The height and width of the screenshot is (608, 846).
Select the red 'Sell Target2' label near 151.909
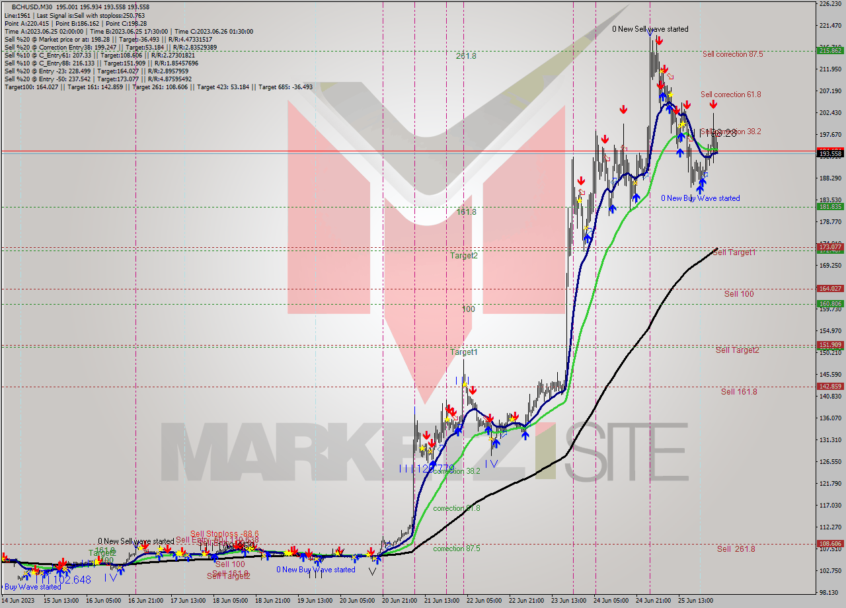[x=737, y=350]
